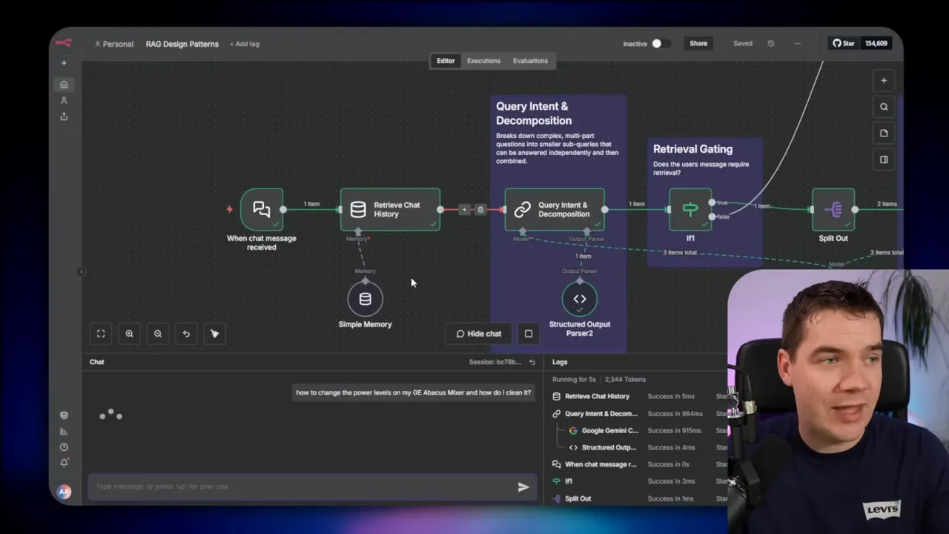Click the zoom in magnifier on the canvas toolbar
The height and width of the screenshot is (534, 949).
tap(130, 334)
